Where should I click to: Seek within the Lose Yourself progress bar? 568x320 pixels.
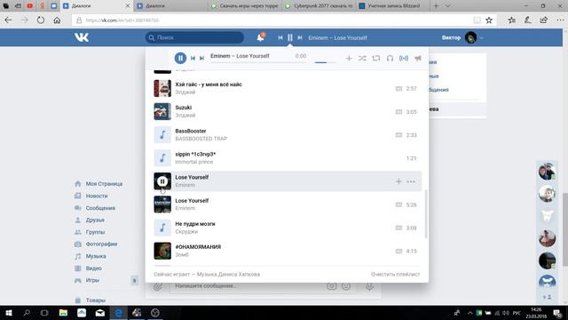[x=258, y=62]
